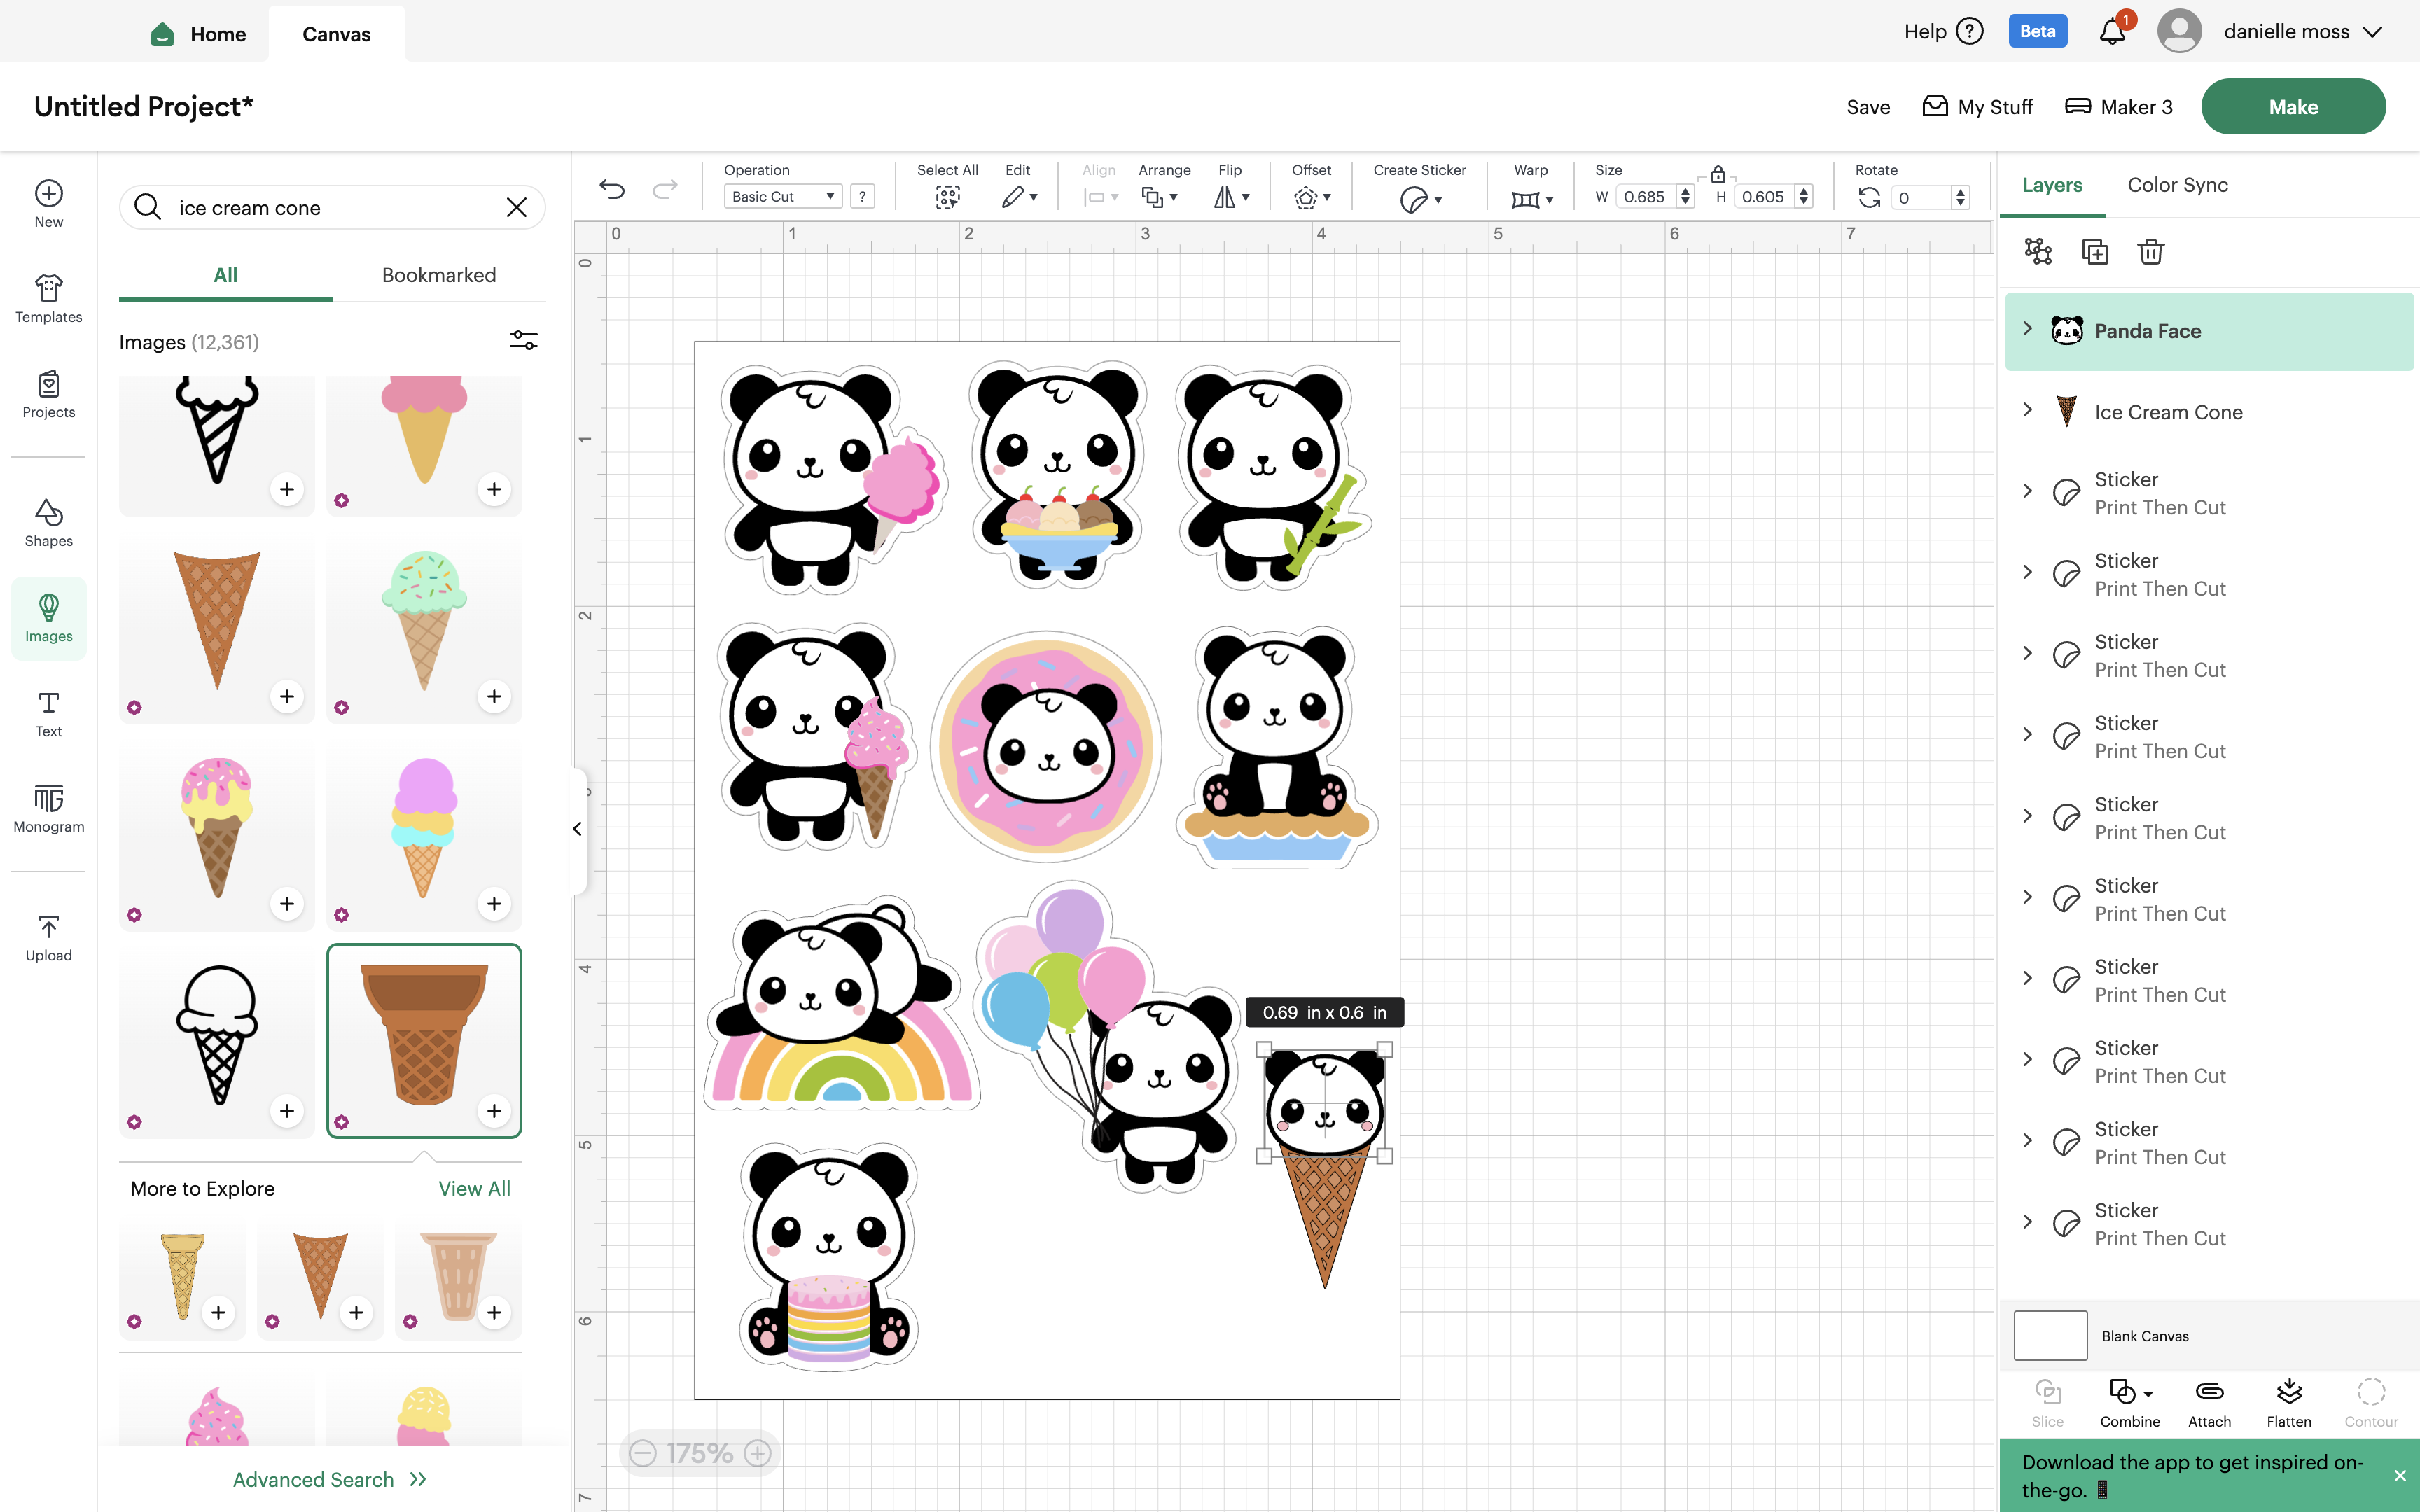2420x1512 pixels.
Task: Open the Arrange dropdown
Action: [x=1160, y=197]
